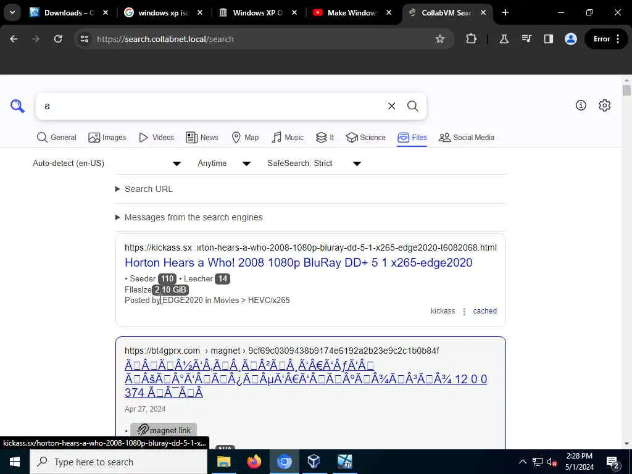
Task: Open VirtualBox from the taskbar
Action: click(314, 462)
